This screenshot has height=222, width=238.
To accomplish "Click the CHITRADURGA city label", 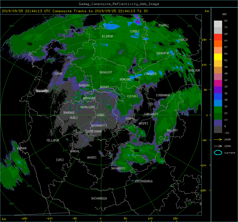I will [x=144, y=181].
